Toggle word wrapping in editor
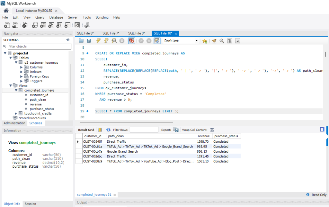This screenshot has width=329, height=207. click(237, 41)
